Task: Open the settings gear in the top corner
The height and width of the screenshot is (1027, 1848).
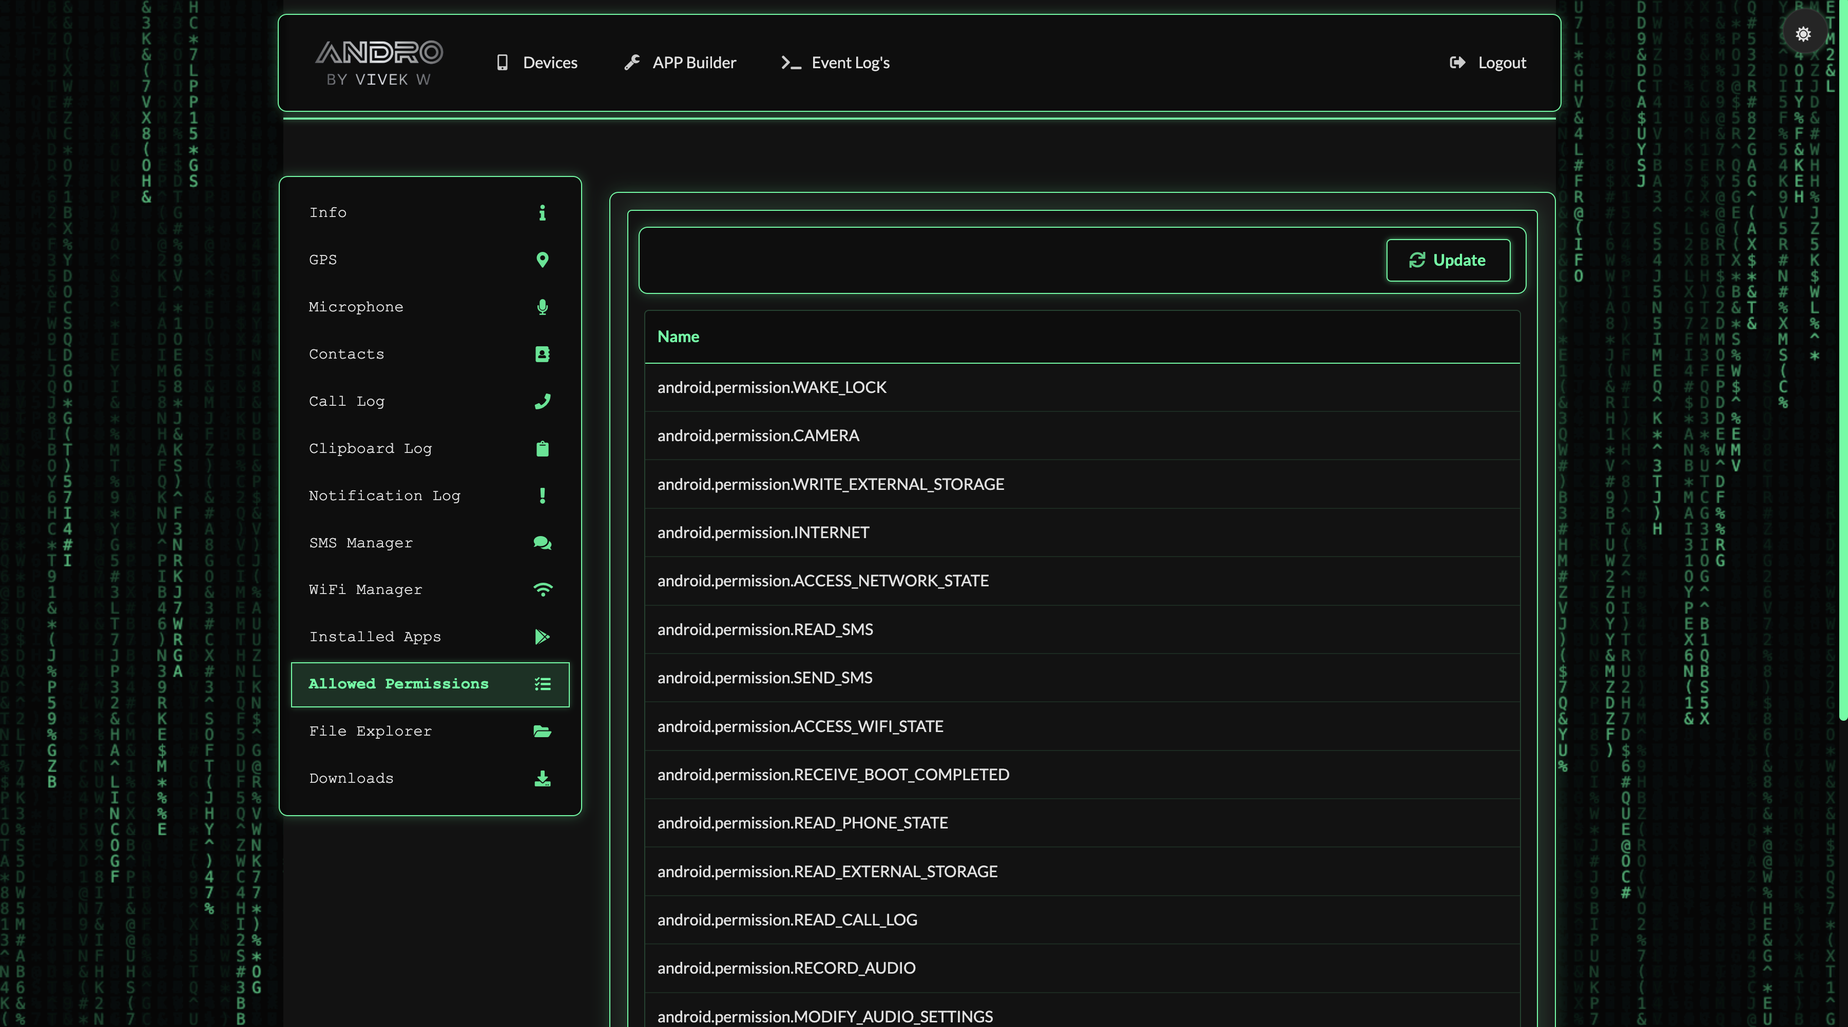Action: click(x=1803, y=33)
